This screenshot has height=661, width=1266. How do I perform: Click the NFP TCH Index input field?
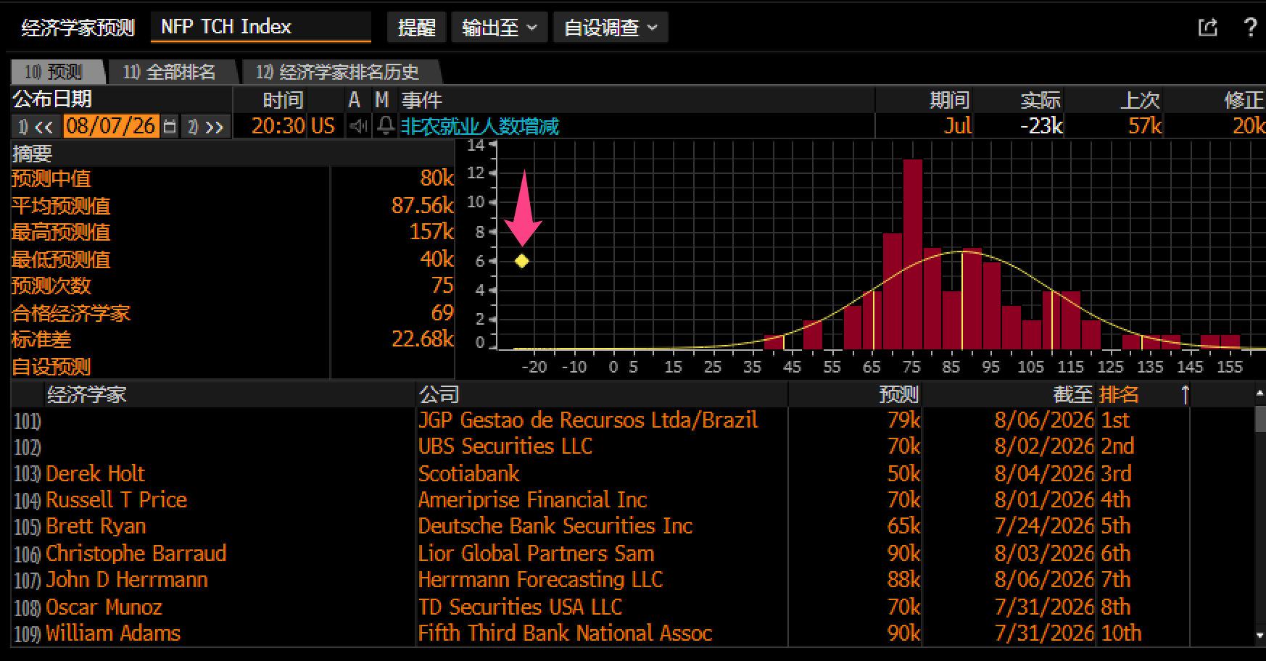point(261,28)
